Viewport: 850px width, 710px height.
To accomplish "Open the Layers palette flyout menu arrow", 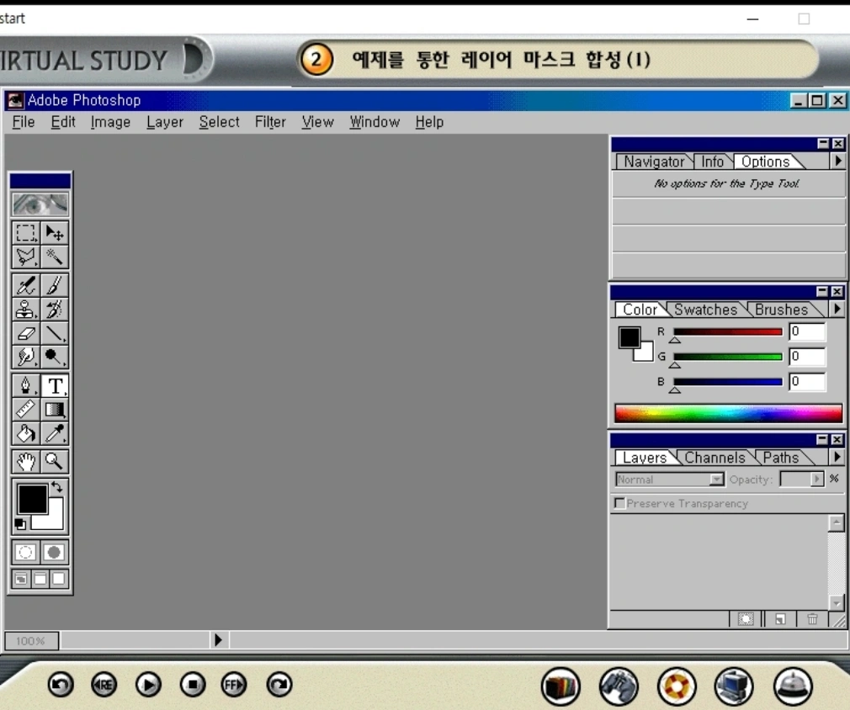I will 837,458.
